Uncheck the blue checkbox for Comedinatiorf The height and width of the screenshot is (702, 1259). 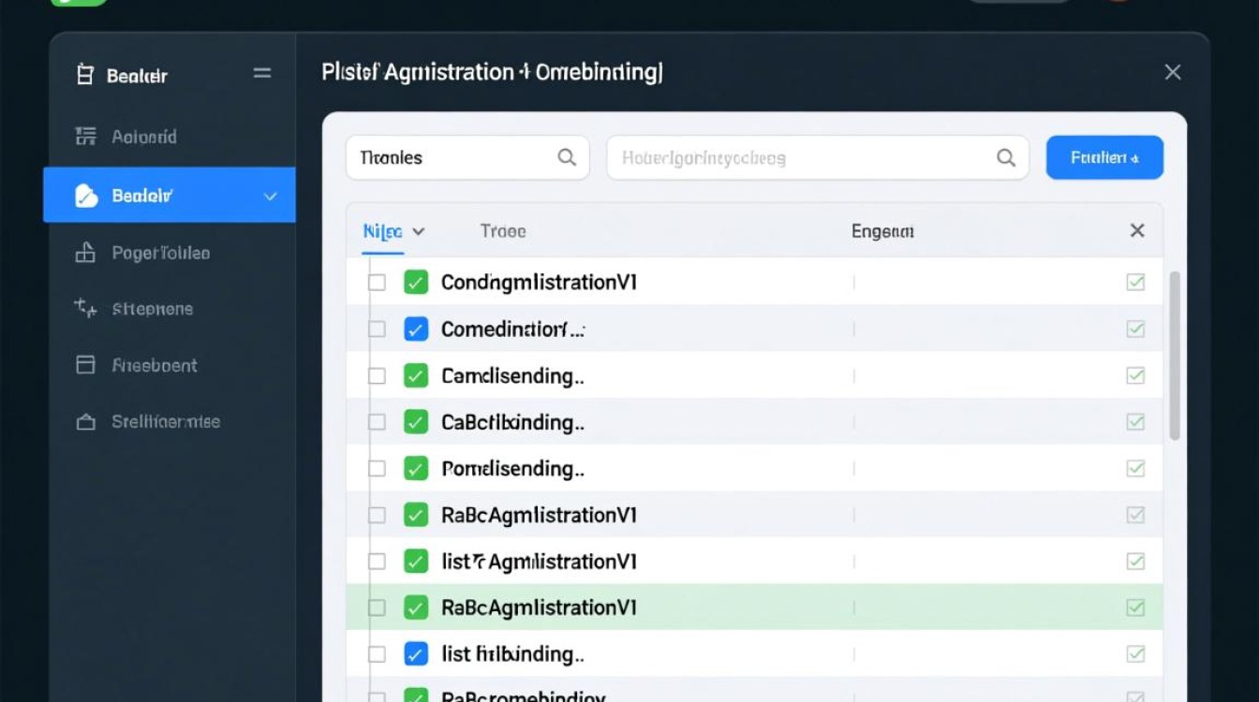click(416, 329)
